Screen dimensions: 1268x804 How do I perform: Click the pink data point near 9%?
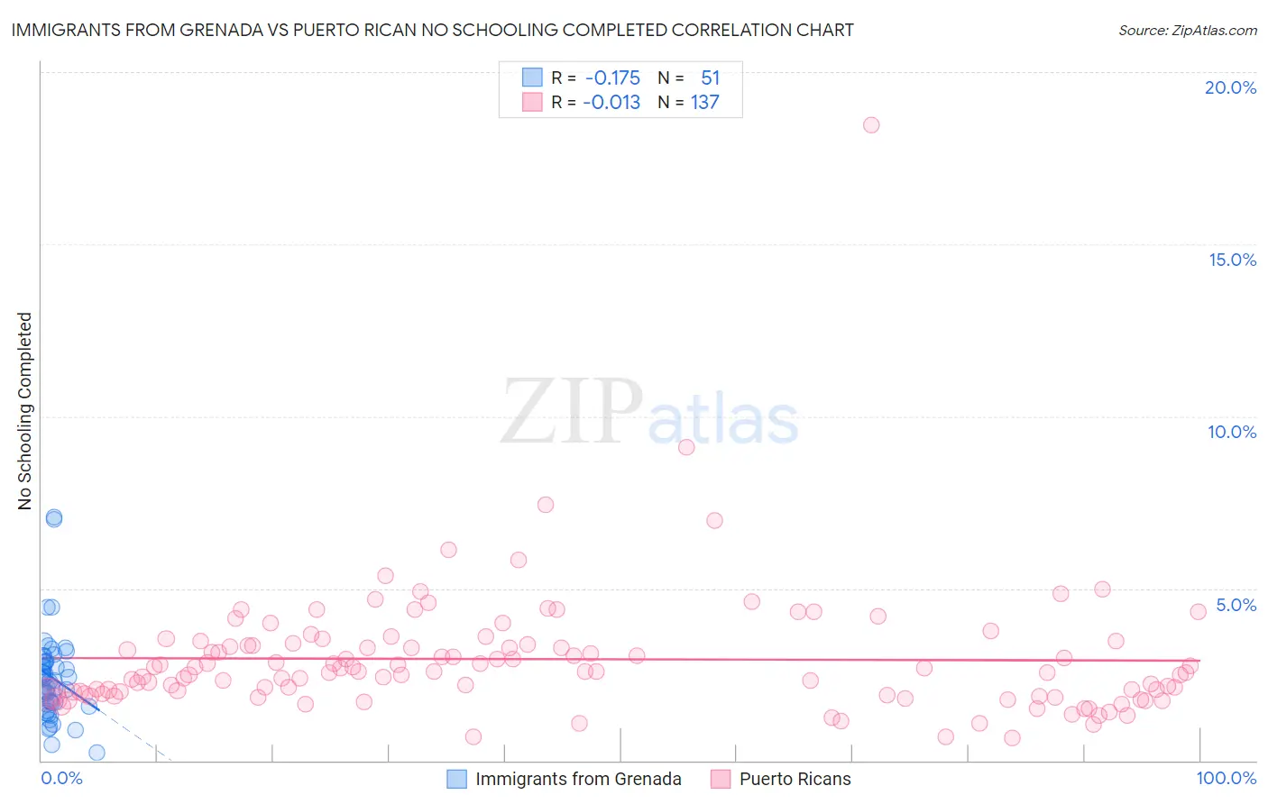click(686, 447)
